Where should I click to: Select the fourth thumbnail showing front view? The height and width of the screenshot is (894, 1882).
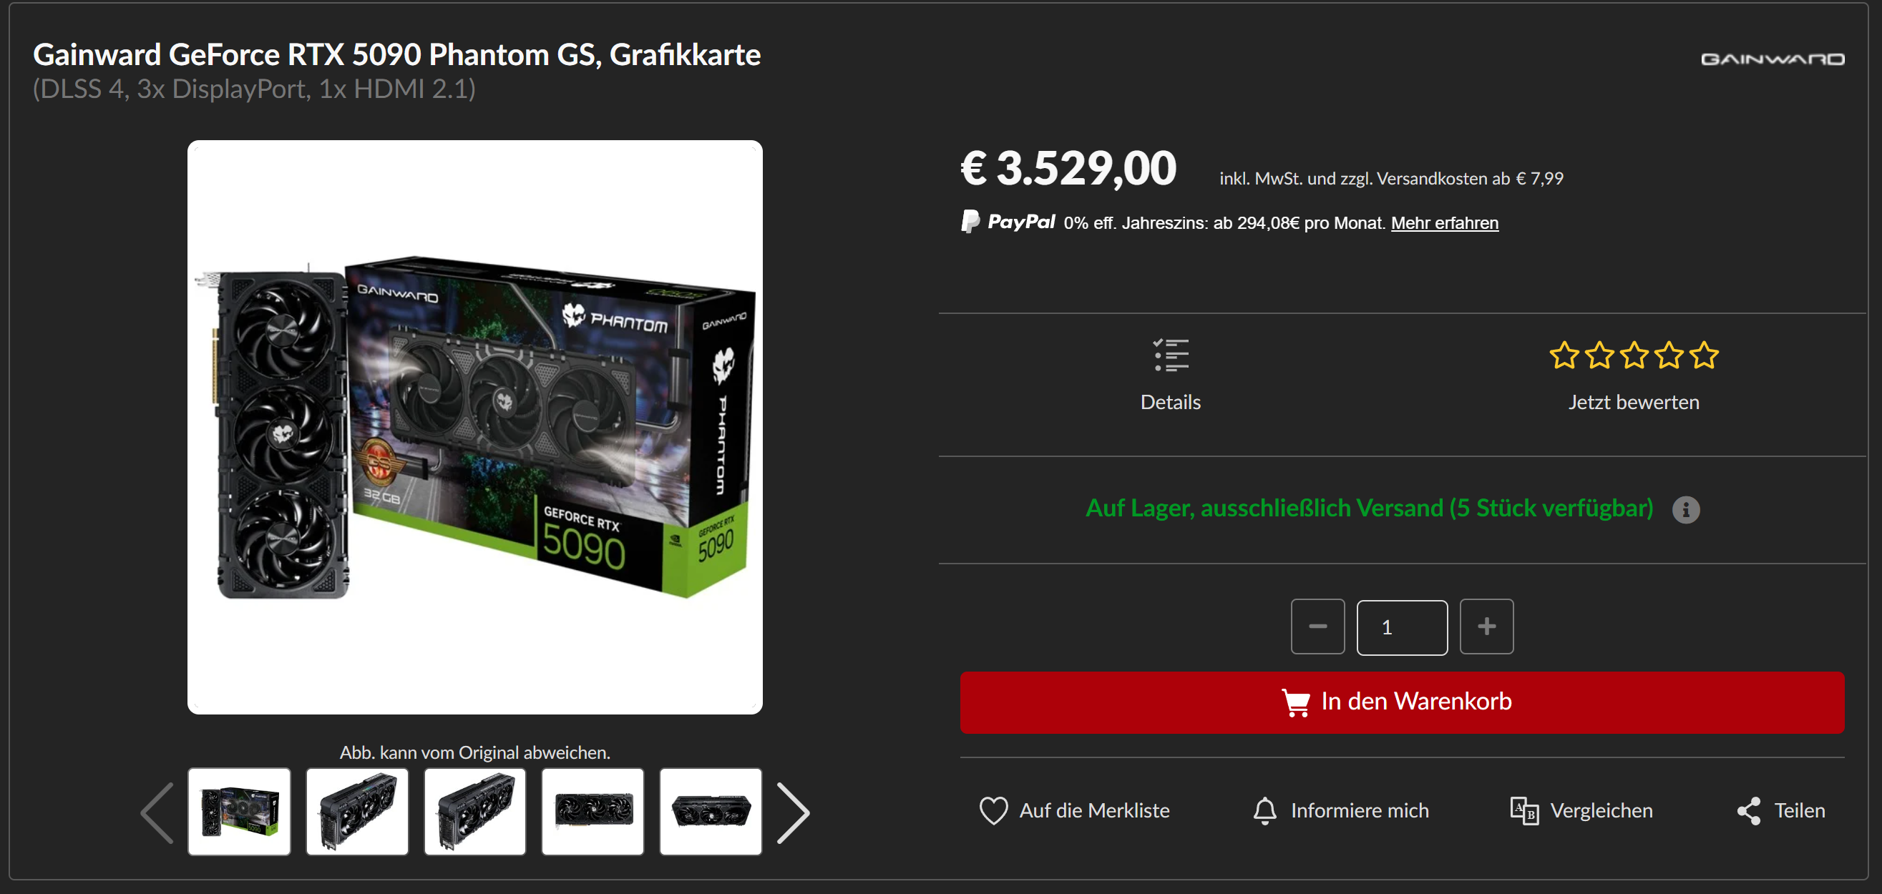tap(593, 812)
